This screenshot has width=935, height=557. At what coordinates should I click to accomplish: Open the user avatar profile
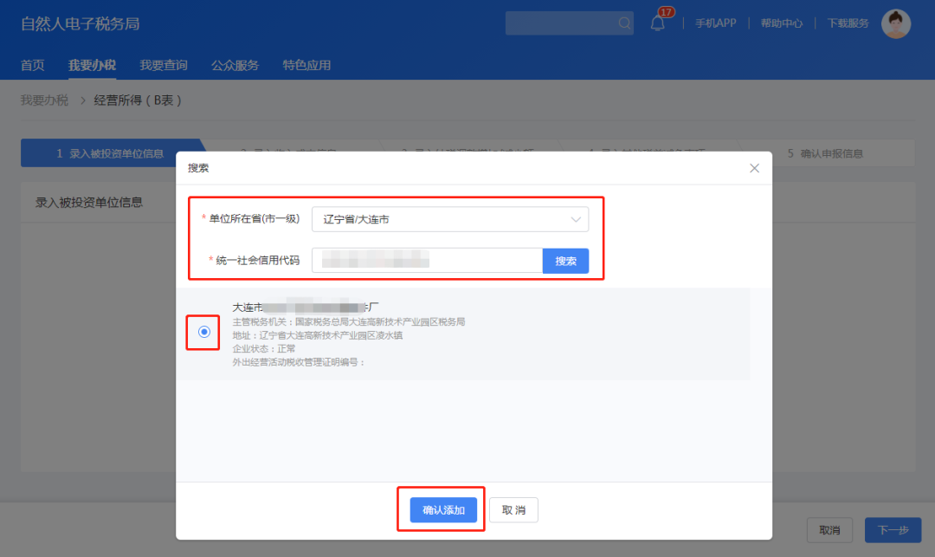[x=896, y=23]
